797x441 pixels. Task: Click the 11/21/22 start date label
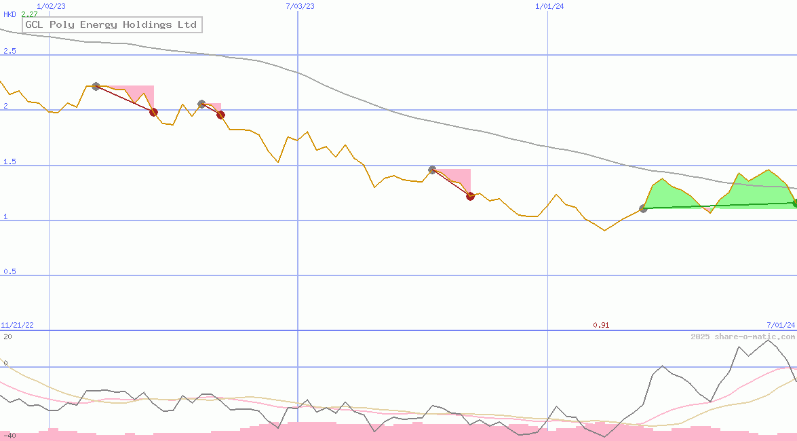(16, 324)
